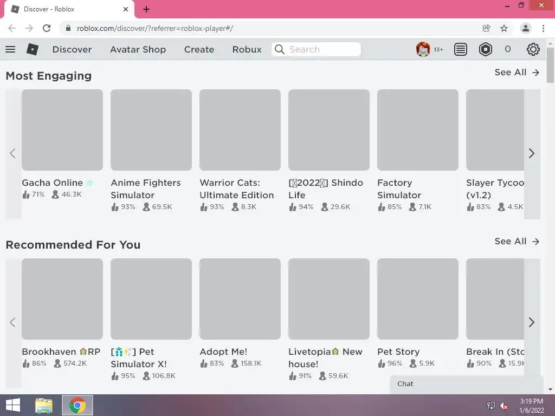Open the avatar profile picture

423,49
